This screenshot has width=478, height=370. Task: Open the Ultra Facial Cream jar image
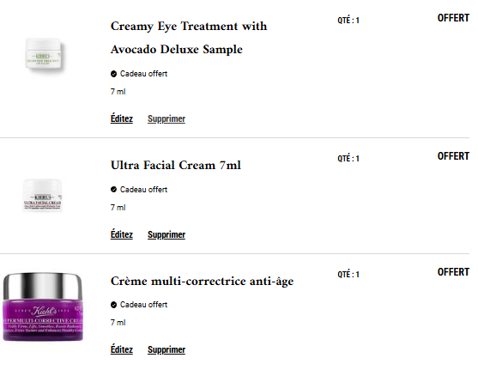(x=43, y=196)
